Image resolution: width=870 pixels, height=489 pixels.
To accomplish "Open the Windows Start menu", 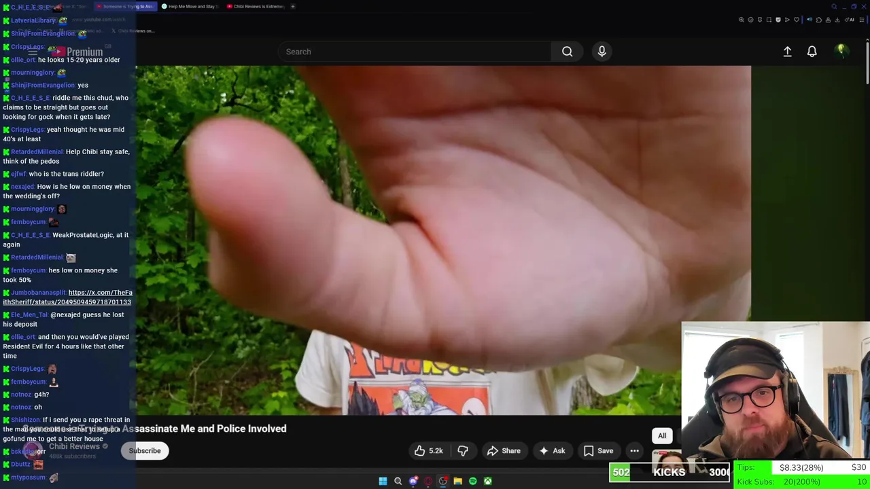I will [383, 481].
